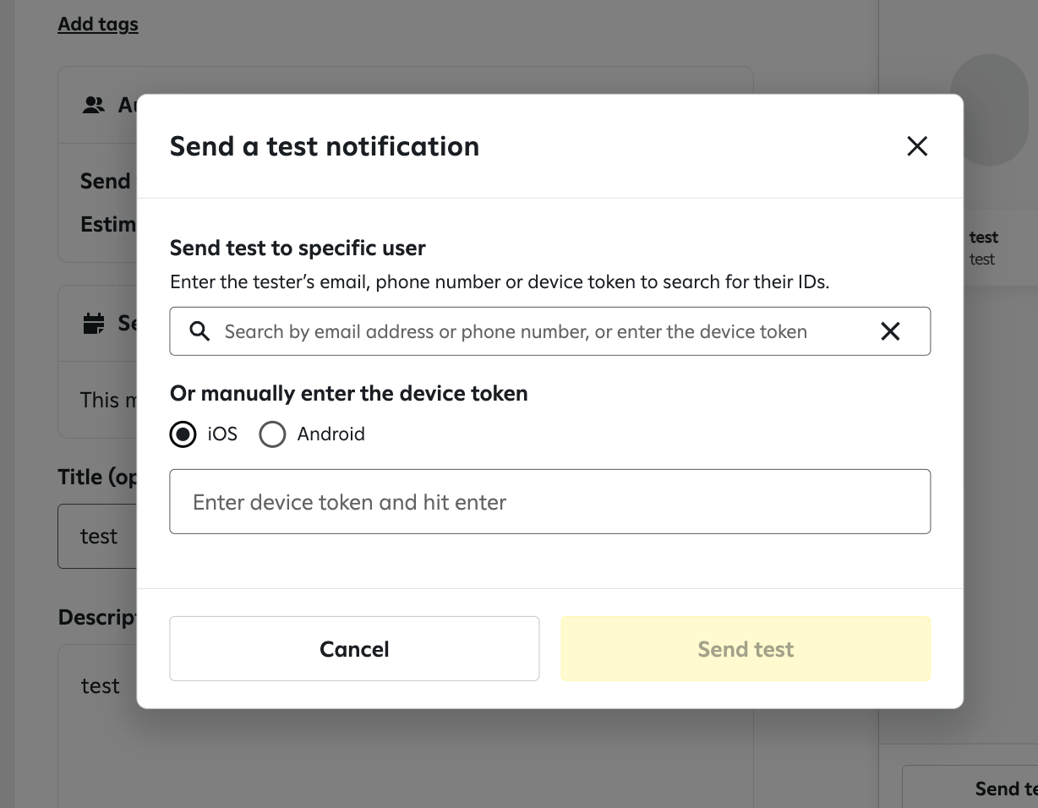
Task: Click the Send test to specific user heading
Action: [298, 248]
